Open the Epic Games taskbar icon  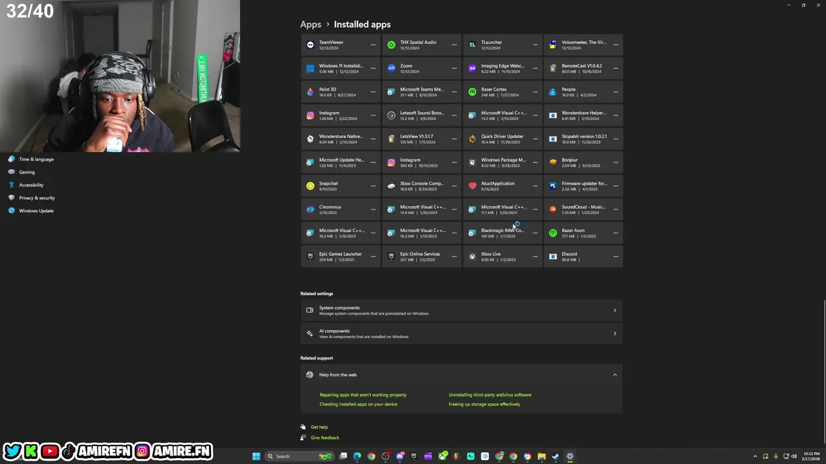coord(414,456)
